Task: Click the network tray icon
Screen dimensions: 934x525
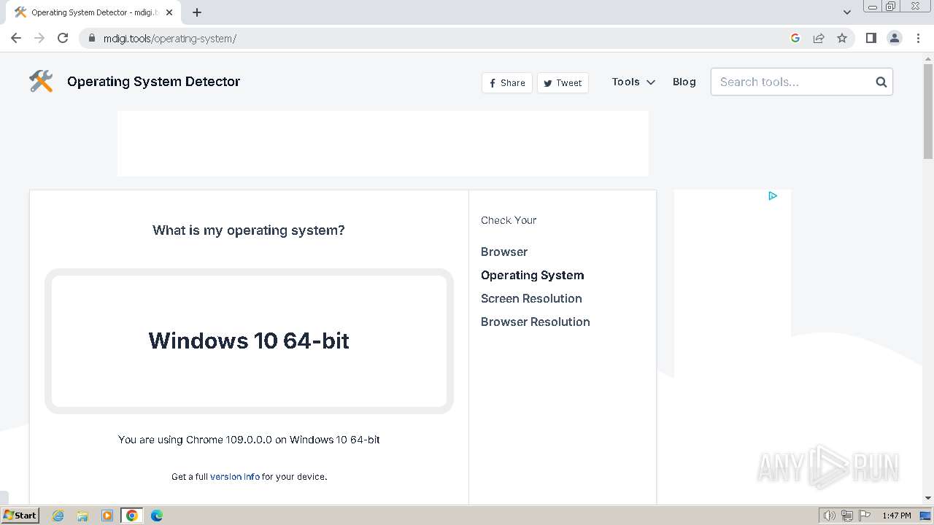Action: coord(847,516)
